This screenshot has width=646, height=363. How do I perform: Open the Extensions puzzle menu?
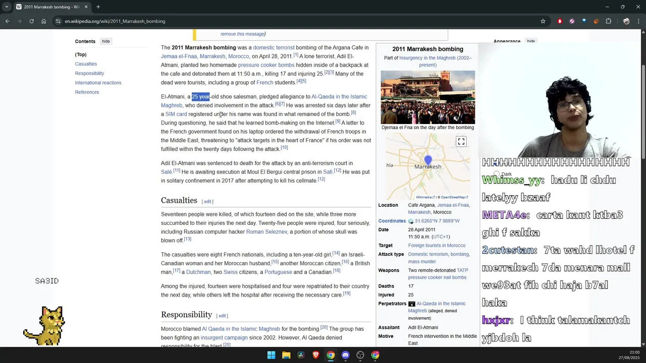tap(608, 21)
